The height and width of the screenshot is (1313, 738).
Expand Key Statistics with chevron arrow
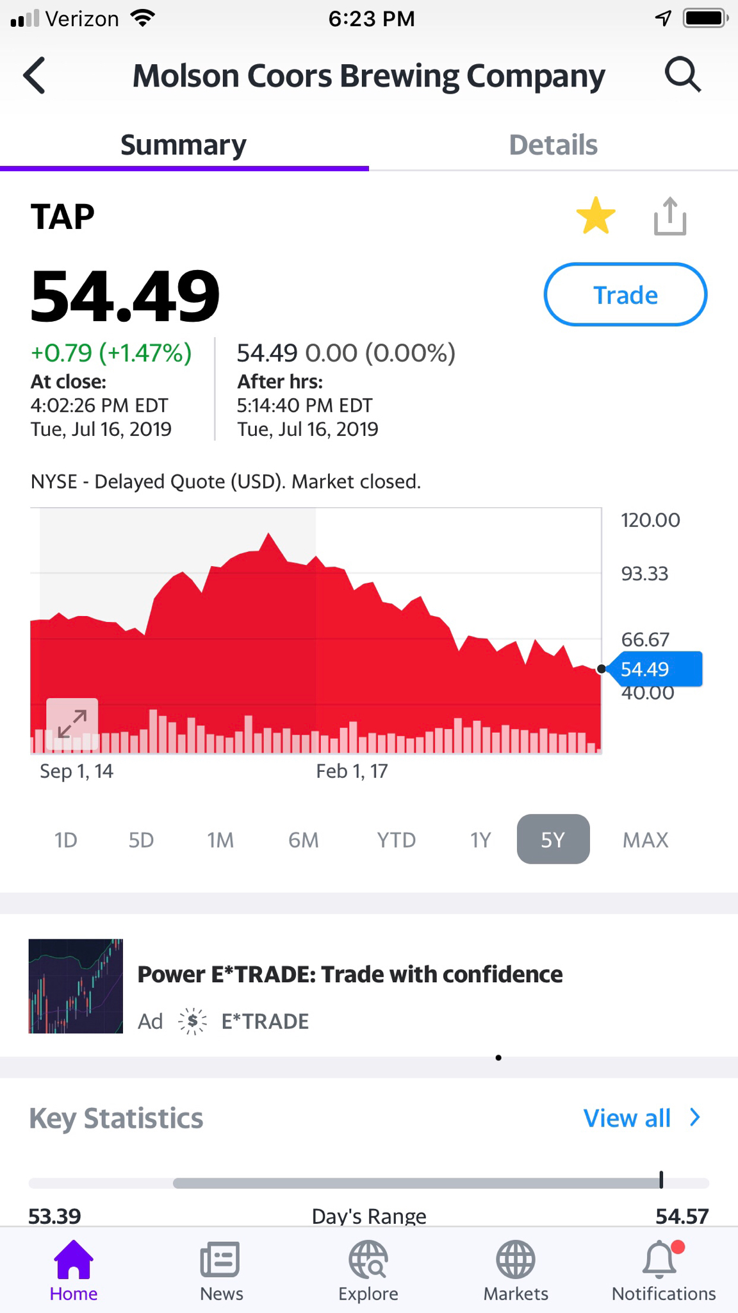point(696,1117)
